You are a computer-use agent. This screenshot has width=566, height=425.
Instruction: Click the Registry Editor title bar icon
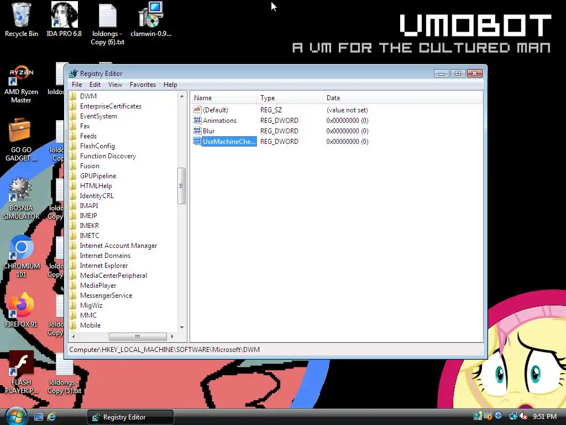click(74, 74)
